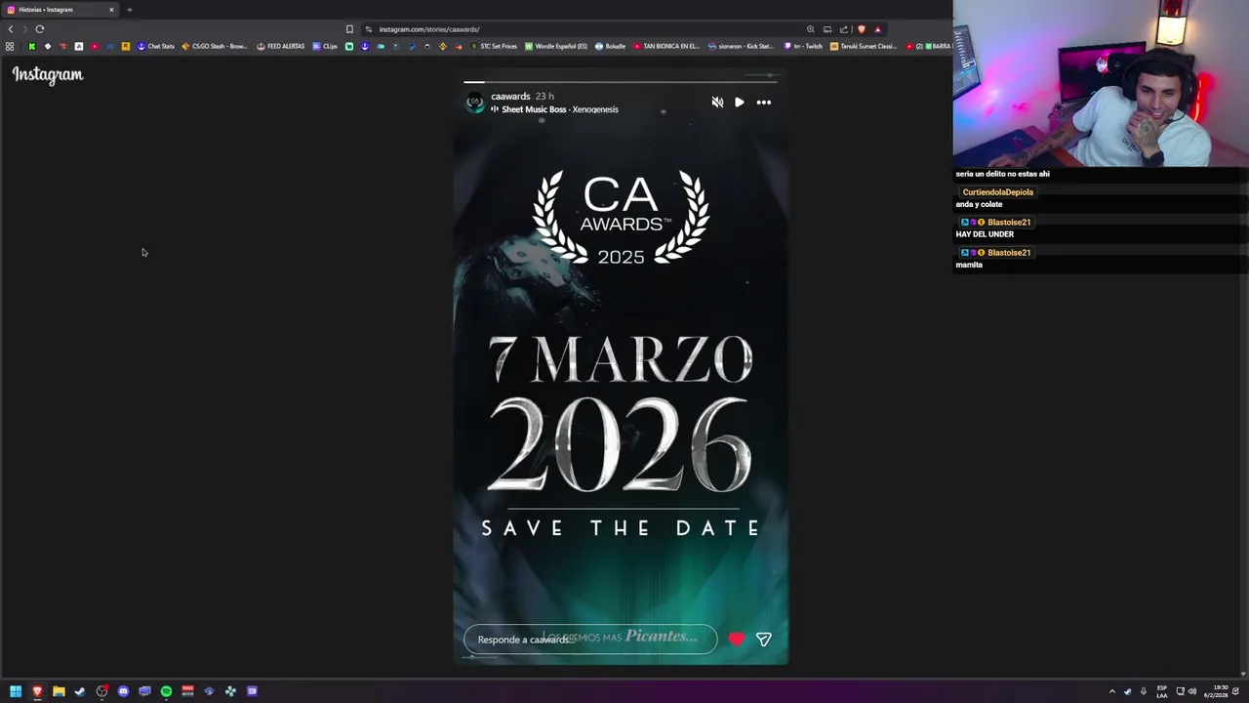1249x703 pixels.
Task: Go back with browser back arrow
Action: 11,29
